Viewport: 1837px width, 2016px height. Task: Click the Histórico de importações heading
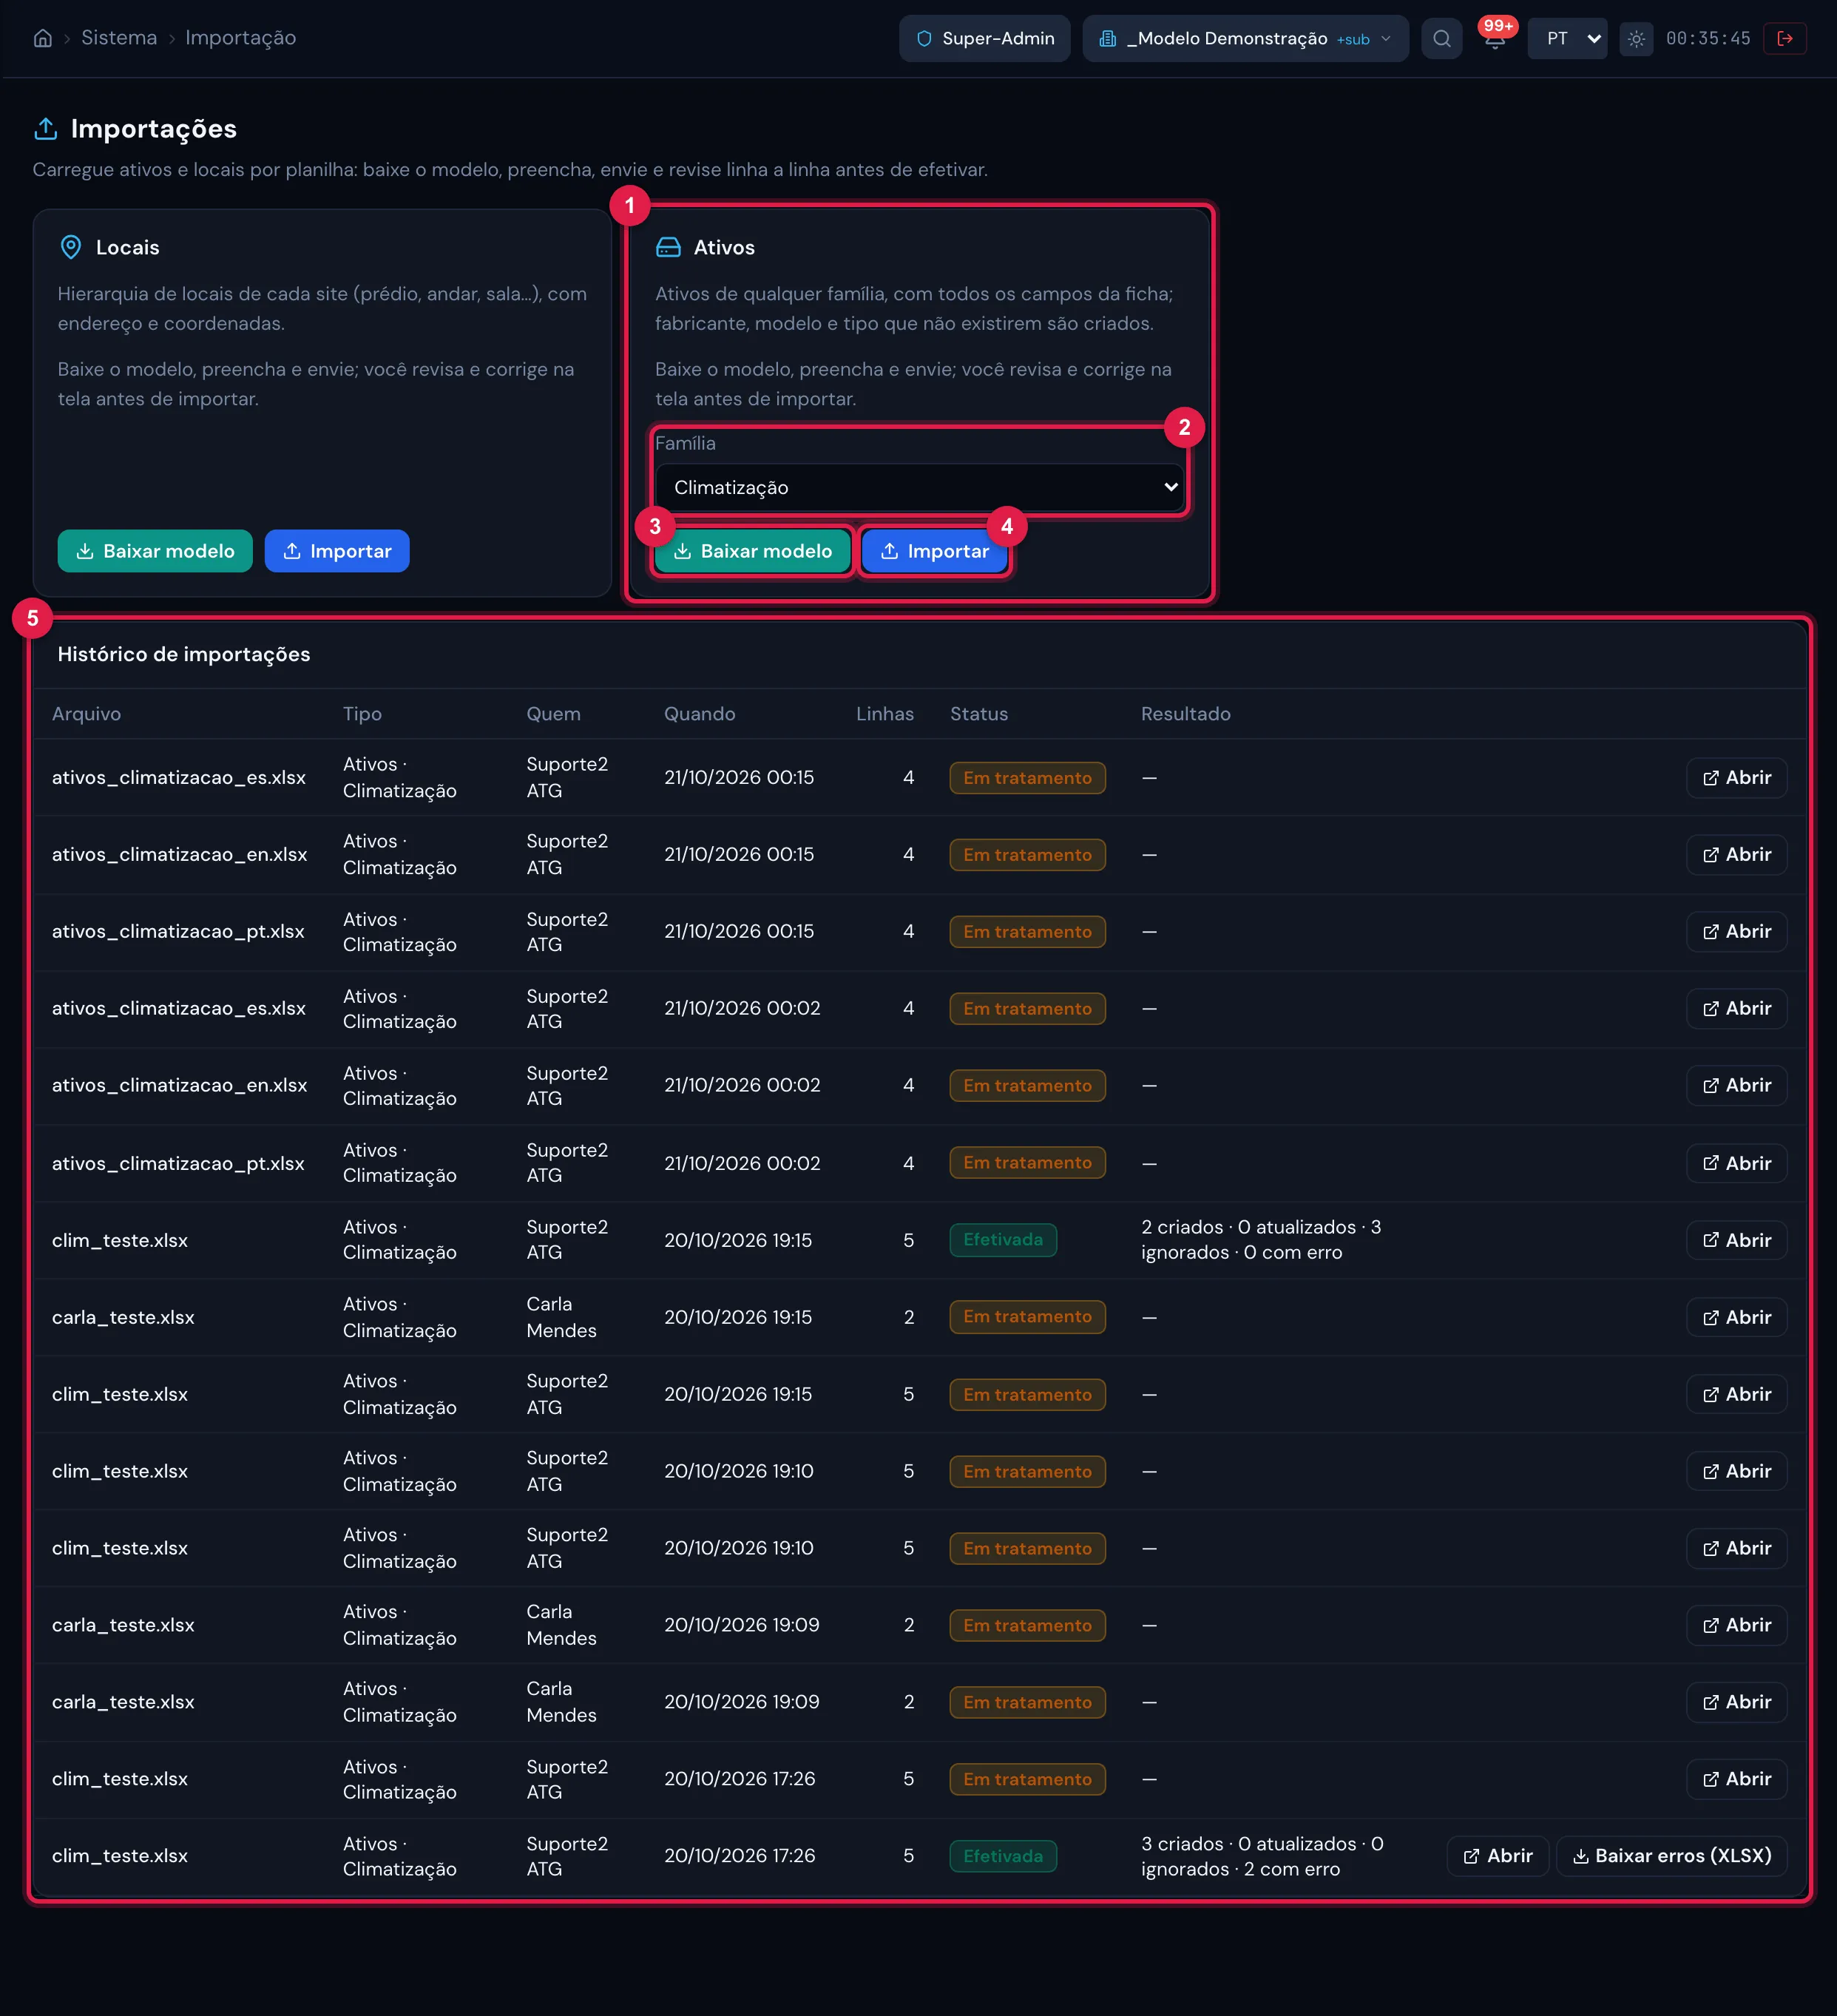coord(184,654)
